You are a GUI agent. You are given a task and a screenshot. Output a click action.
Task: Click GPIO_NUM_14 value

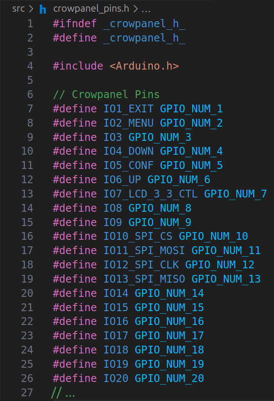[169, 293]
